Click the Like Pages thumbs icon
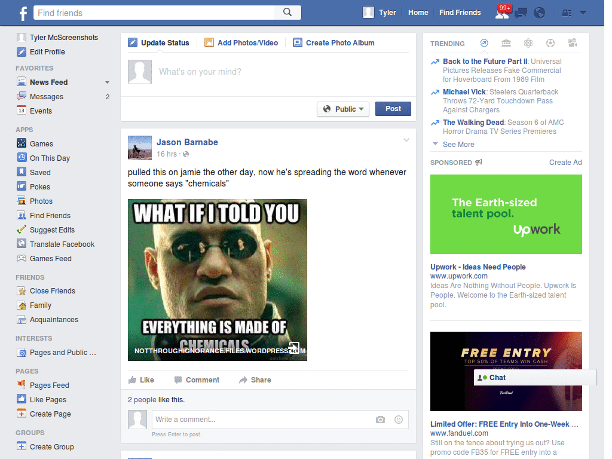Viewport: 612px width, 459px height. pos(22,399)
